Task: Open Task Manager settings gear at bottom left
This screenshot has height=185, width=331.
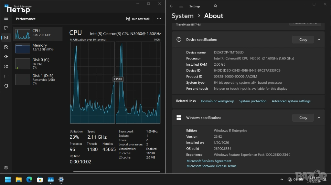Action: point(6,168)
